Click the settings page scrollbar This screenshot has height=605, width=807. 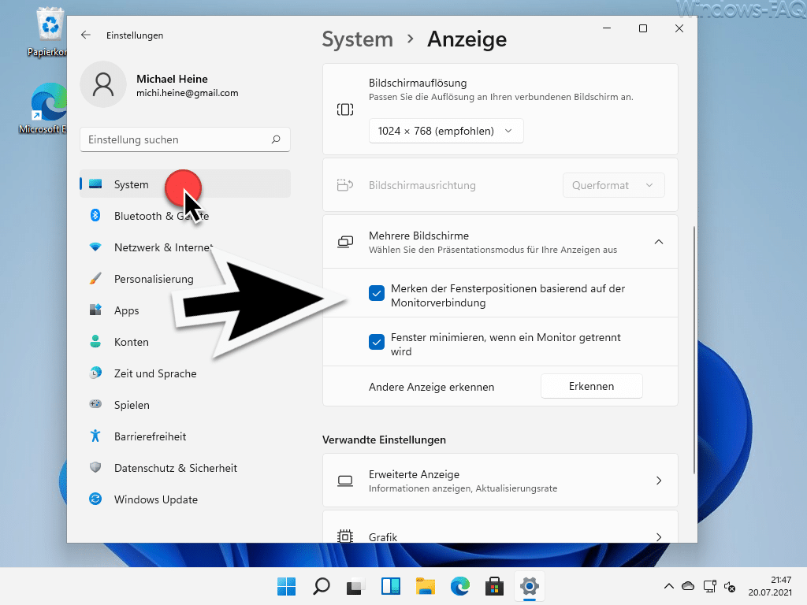tap(694, 350)
